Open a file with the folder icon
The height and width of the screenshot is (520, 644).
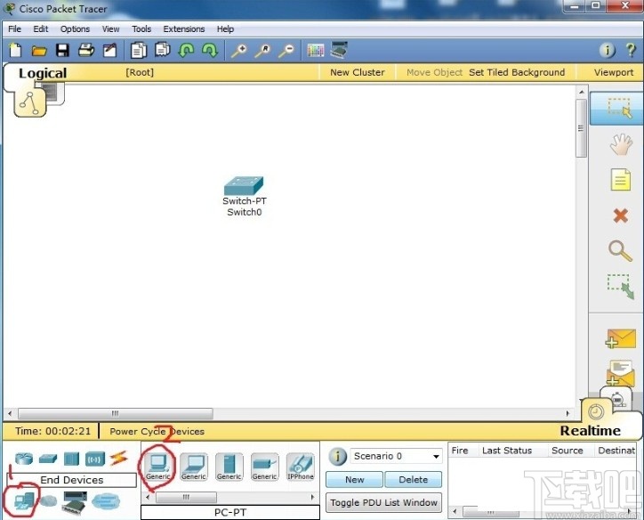[x=39, y=51]
